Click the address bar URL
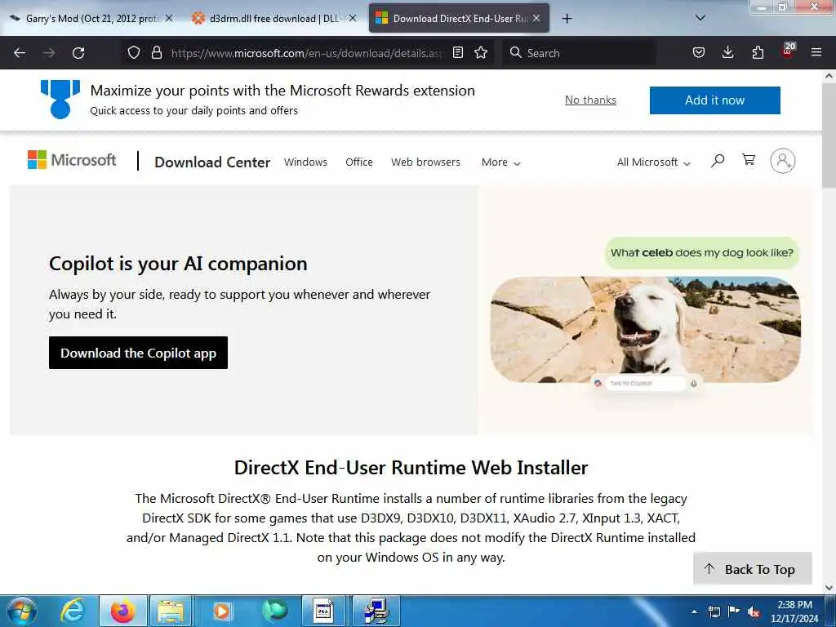Screen dimensions: 836x627 pos(307,53)
